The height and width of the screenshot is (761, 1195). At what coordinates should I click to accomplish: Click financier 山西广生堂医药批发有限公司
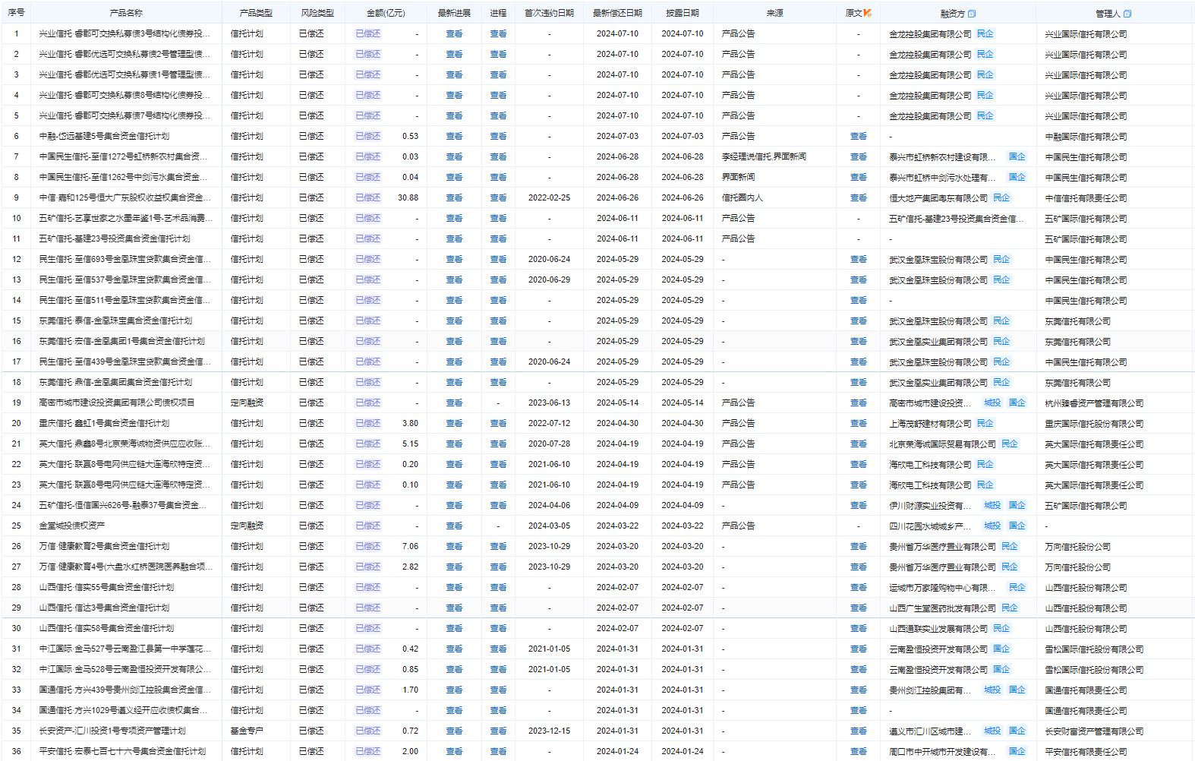click(x=942, y=608)
